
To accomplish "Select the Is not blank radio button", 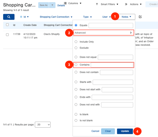I will 76,120.
